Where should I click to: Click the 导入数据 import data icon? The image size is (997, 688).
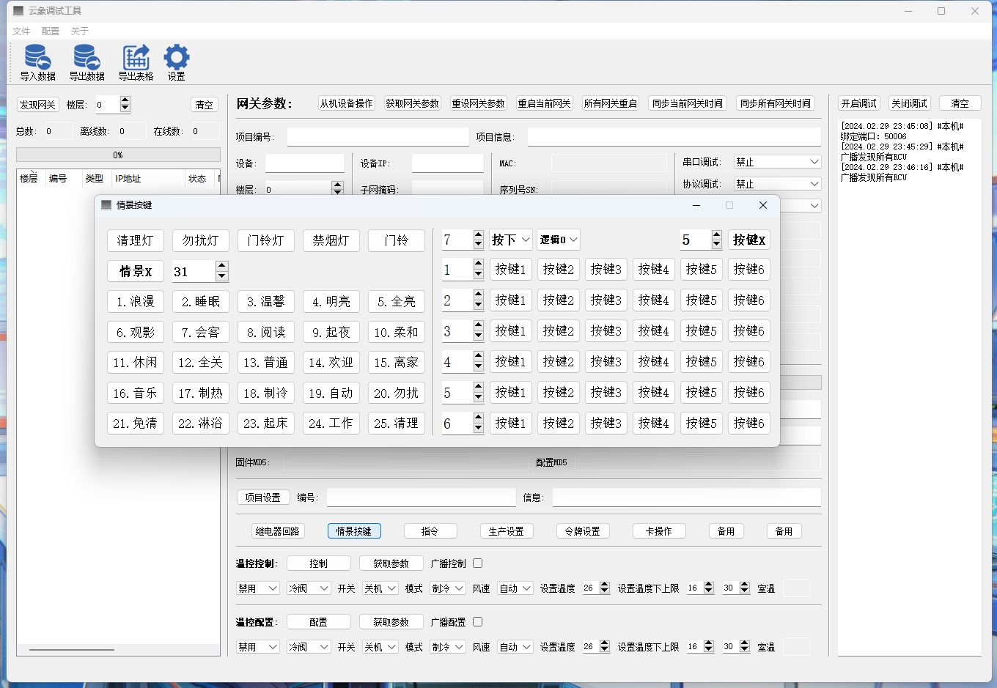point(37,62)
